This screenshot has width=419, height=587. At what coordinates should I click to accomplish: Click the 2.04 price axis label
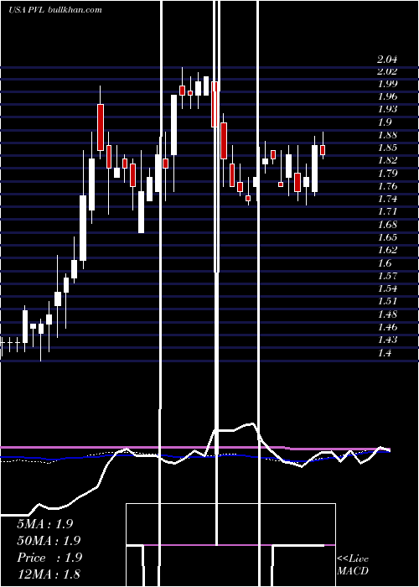387,60
